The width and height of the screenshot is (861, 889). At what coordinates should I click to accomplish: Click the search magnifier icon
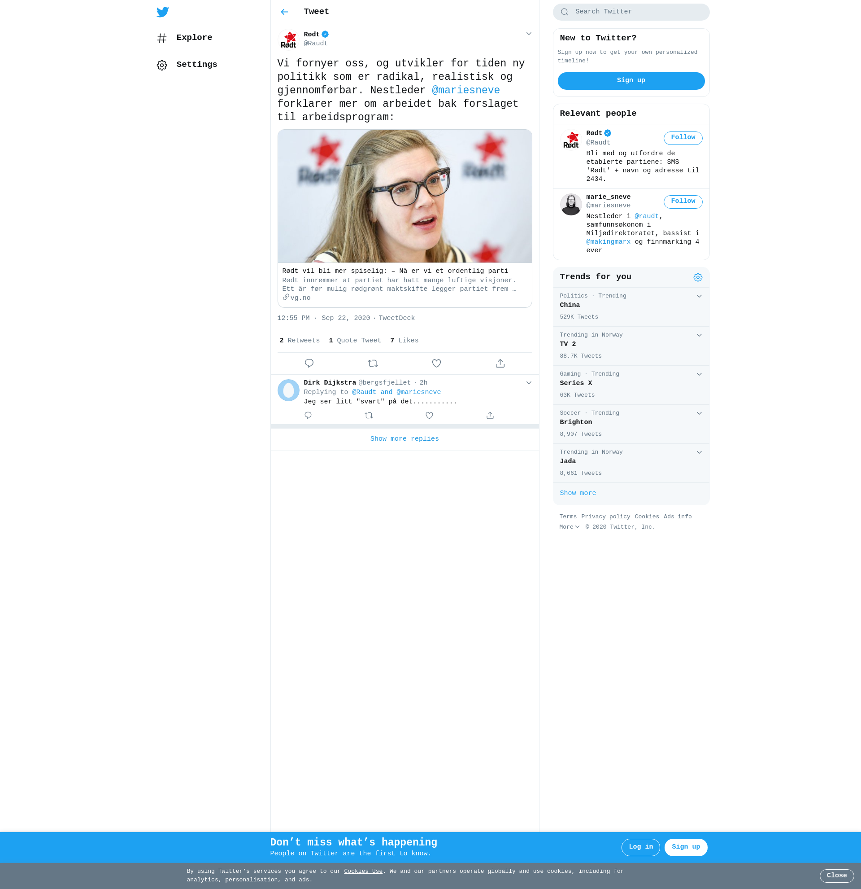tap(565, 12)
